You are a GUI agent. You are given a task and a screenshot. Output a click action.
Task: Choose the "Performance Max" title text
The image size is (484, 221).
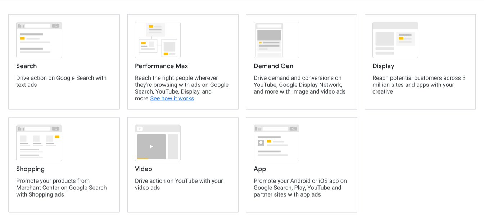click(x=161, y=66)
